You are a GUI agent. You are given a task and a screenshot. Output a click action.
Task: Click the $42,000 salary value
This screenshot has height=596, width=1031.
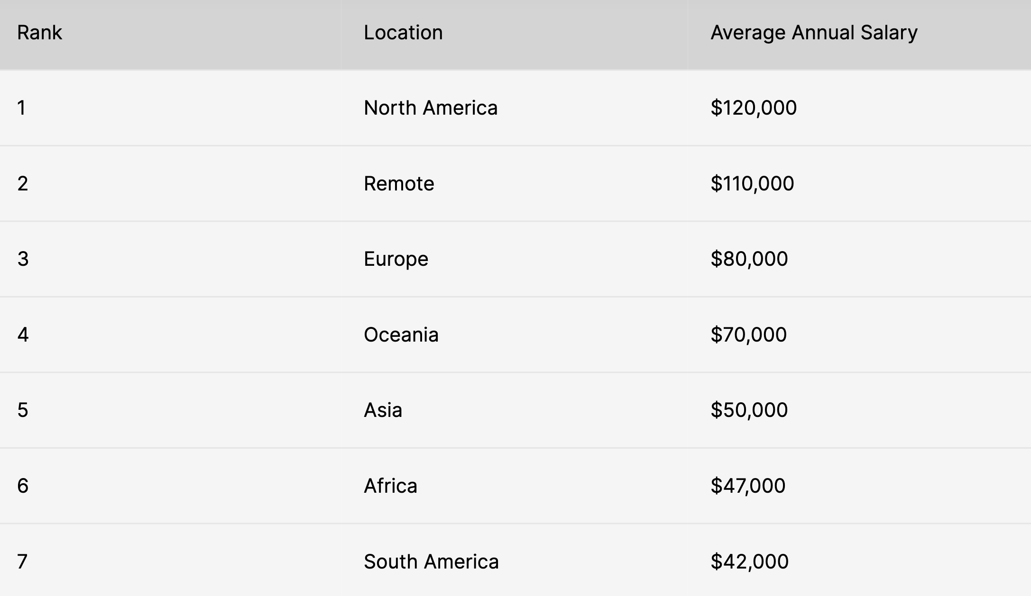coord(749,562)
